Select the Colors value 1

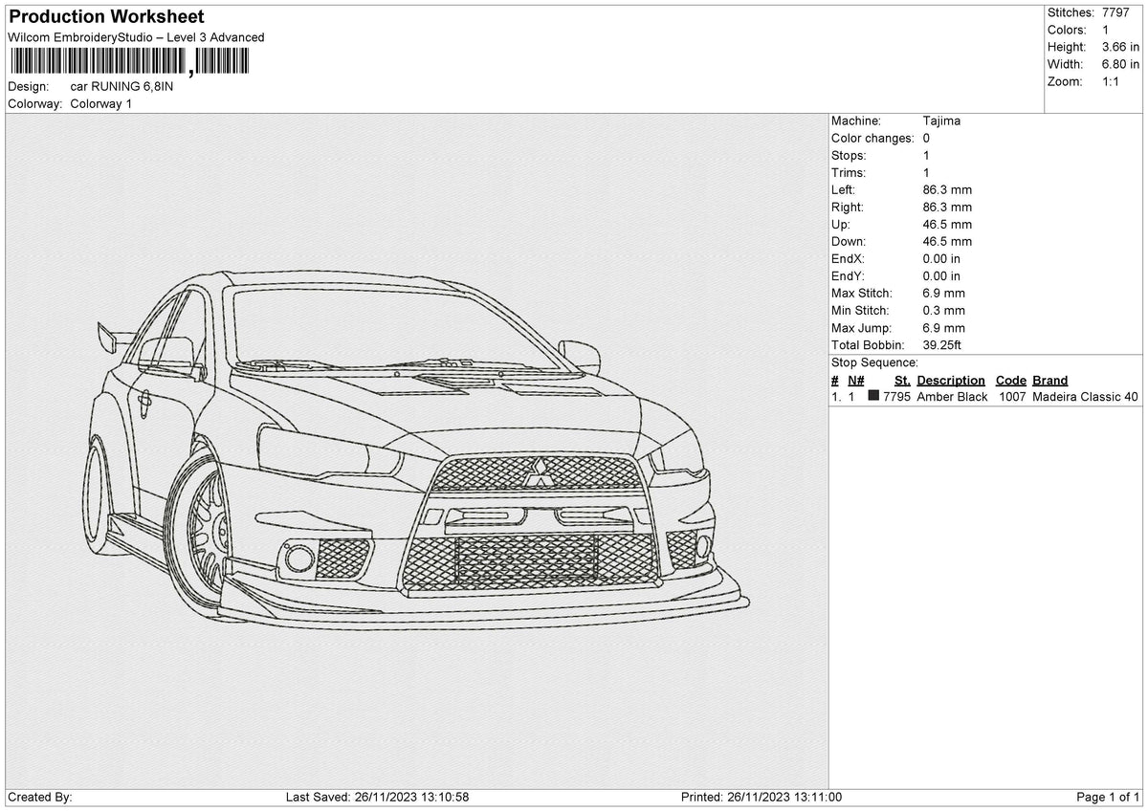pos(1106,30)
